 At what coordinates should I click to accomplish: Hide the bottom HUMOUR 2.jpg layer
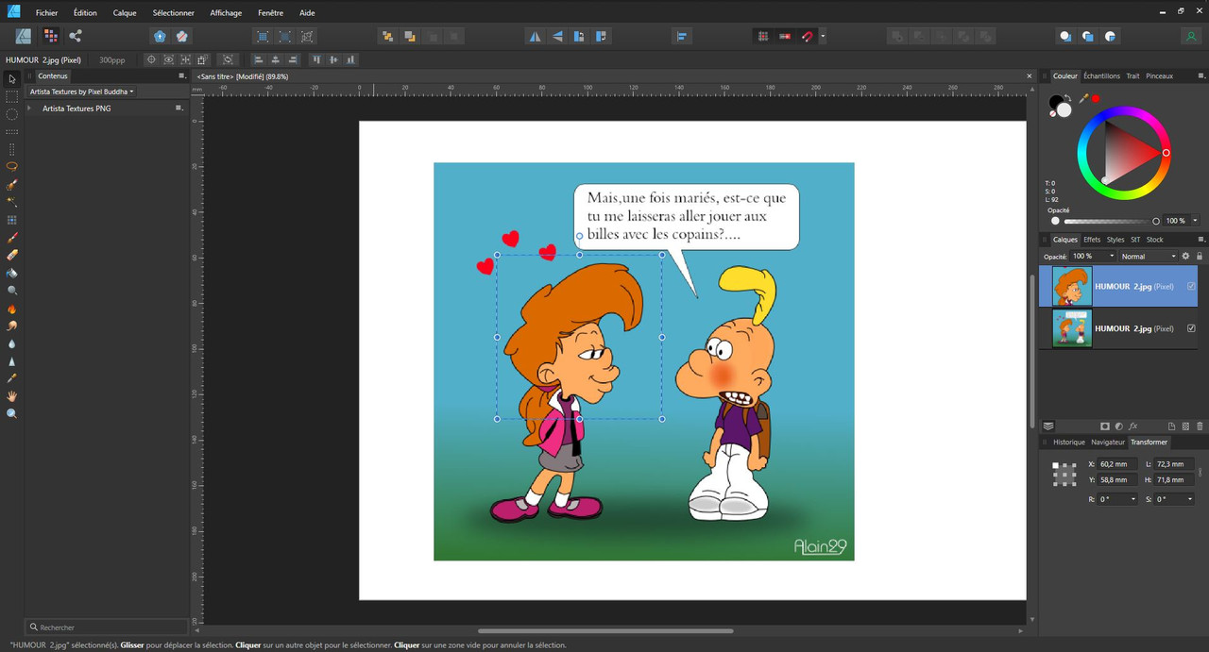(1191, 328)
